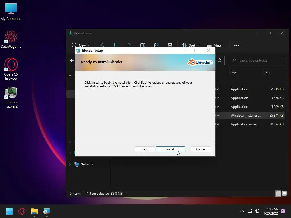This screenshot has width=291, height=218.
Task: Click the network icon in system tray
Action: [250, 211]
